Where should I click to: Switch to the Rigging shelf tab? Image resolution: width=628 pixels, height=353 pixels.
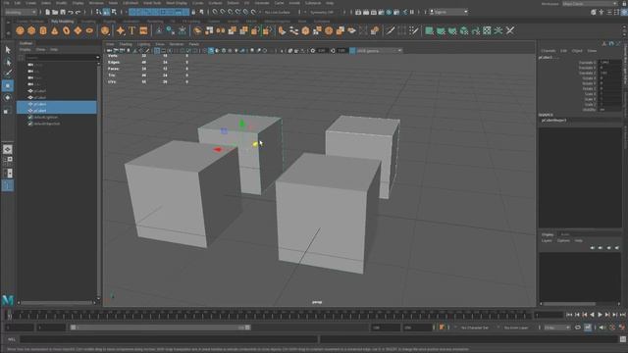110,22
